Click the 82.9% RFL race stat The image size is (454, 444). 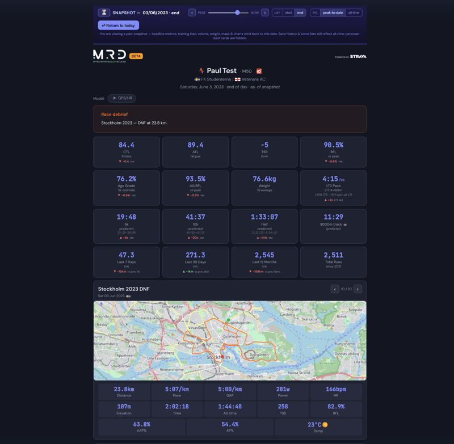336,409
